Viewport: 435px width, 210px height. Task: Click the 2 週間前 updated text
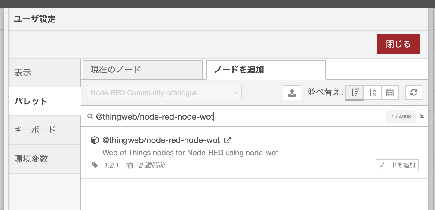pyautogui.click(x=152, y=165)
